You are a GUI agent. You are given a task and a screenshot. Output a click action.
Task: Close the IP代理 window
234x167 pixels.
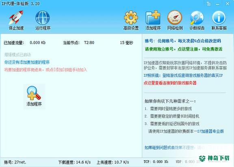227,4
